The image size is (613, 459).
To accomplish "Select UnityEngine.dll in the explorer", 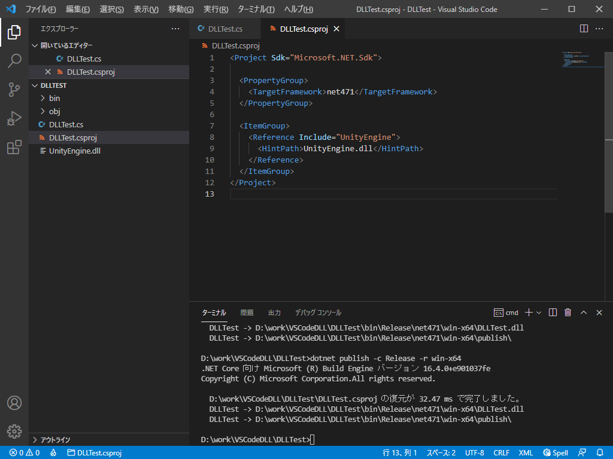I will (74, 151).
